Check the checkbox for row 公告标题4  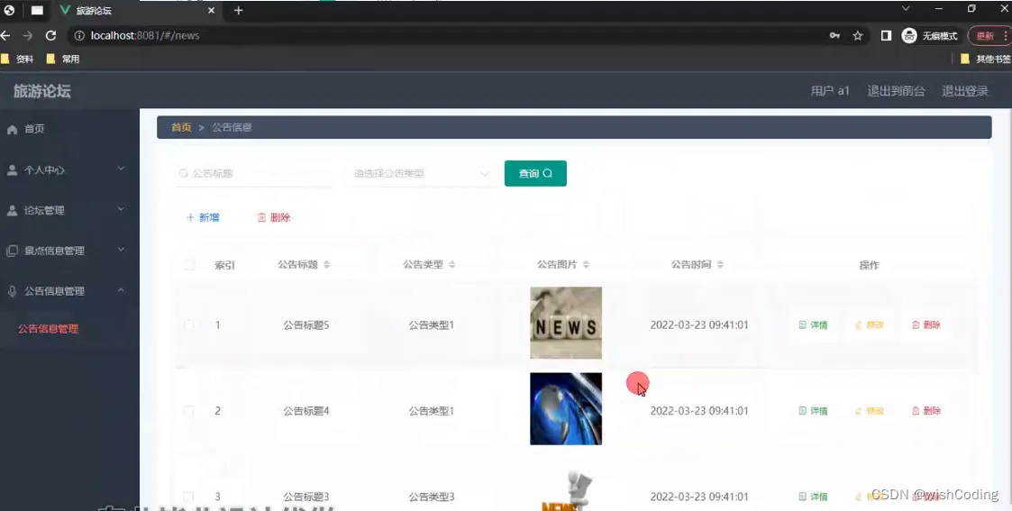click(188, 410)
